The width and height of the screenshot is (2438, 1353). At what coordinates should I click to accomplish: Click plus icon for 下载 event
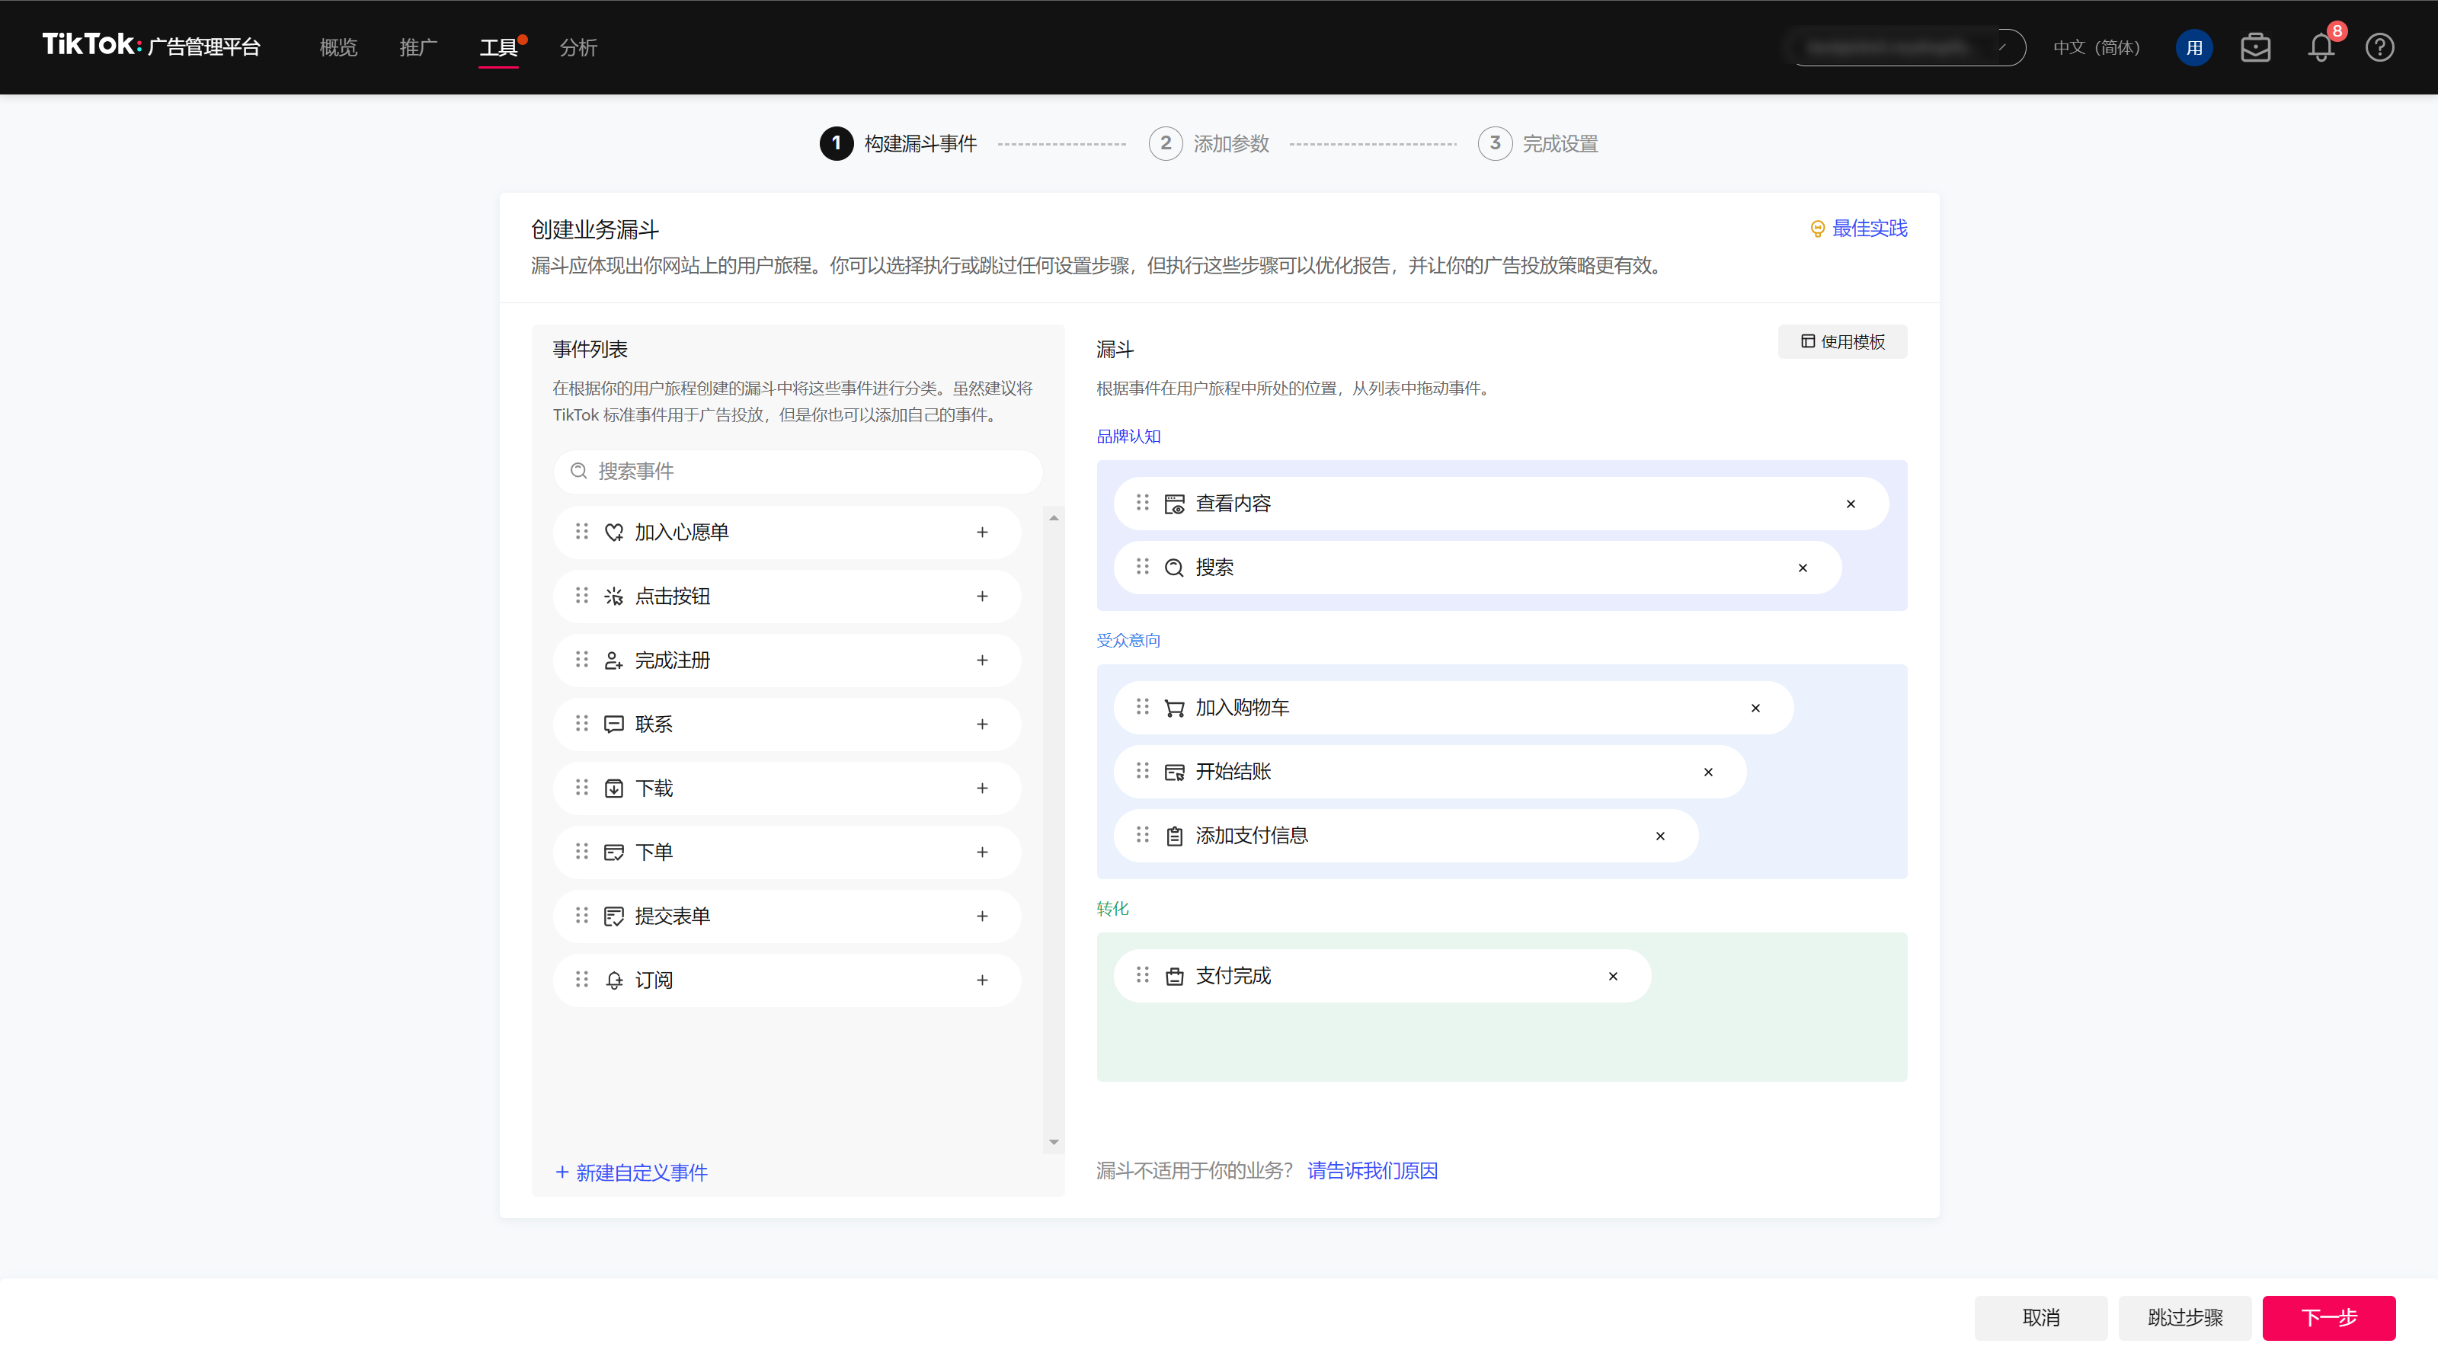982,788
